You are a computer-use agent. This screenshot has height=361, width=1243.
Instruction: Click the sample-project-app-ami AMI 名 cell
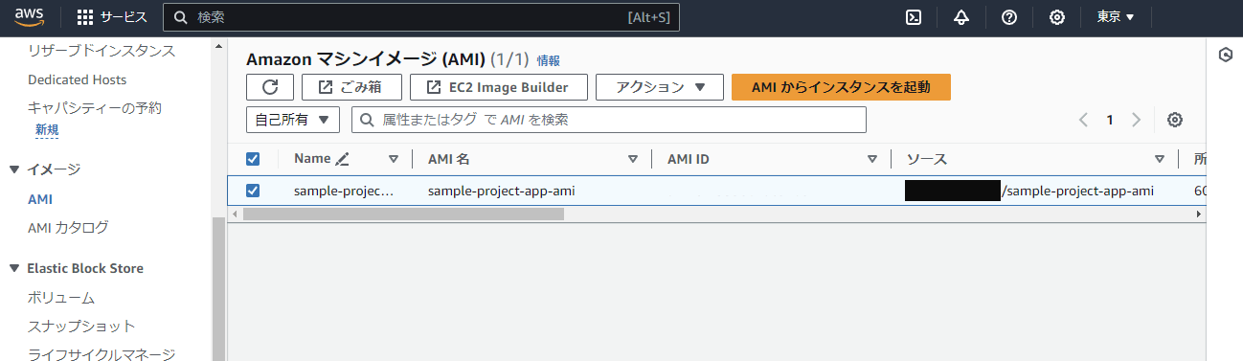(x=501, y=191)
